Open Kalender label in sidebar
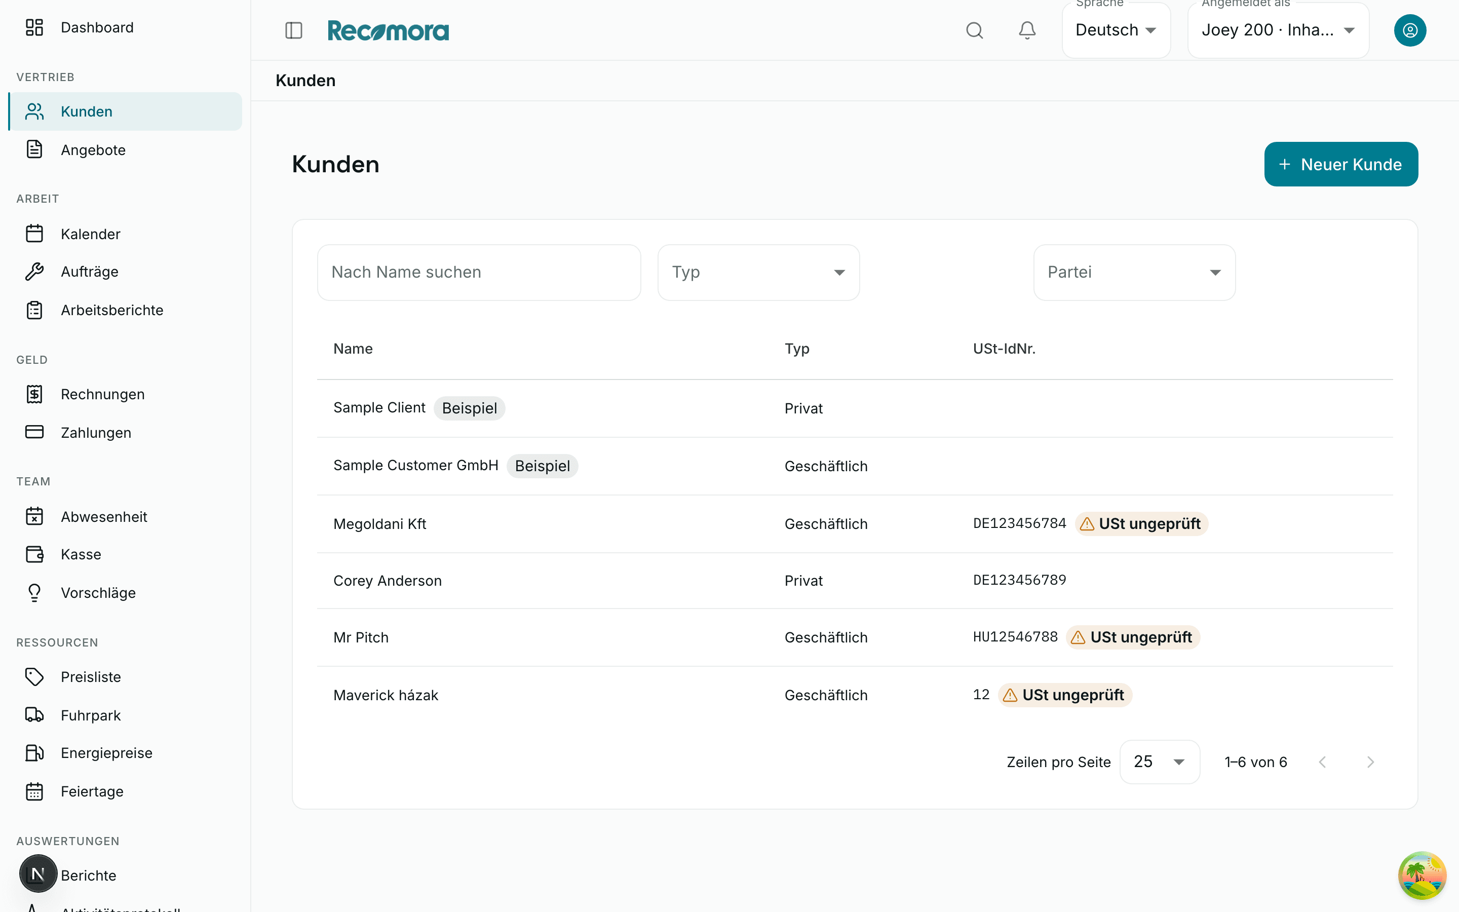This screenshot has width=1459, height=912. pos(91,234)
